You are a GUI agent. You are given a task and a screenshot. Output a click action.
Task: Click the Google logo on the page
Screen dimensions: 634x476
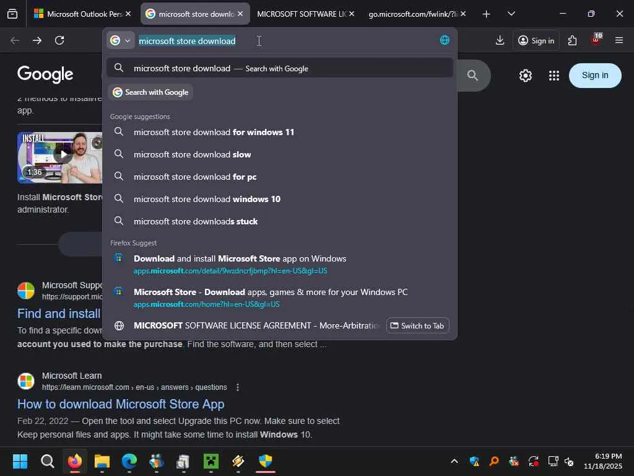tap(45, 74)
